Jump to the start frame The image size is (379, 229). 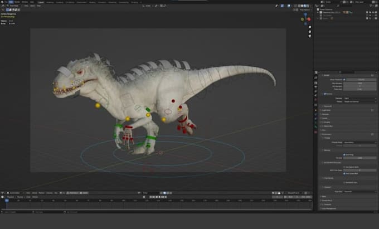(x=150, y=197)
